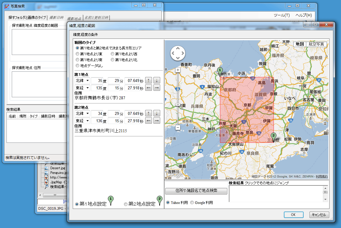Click second point longitude degrees field 136
The image size is (341, 228).
(x=97, y=121)
